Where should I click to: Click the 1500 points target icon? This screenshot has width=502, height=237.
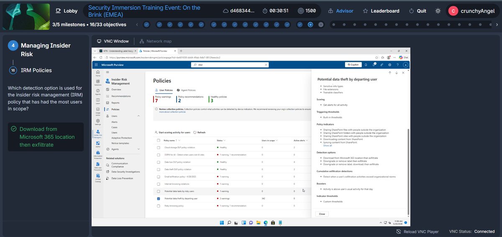pyautogui.click(x=301, y=11)
